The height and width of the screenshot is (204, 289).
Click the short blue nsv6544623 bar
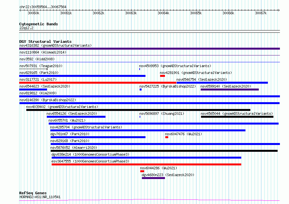pos(33,90)
